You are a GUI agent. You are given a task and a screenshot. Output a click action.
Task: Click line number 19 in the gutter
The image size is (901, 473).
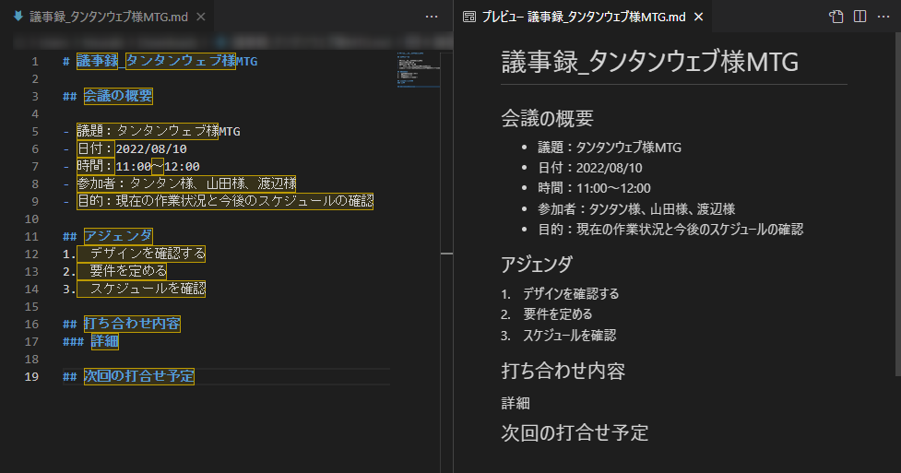(31, 376)
